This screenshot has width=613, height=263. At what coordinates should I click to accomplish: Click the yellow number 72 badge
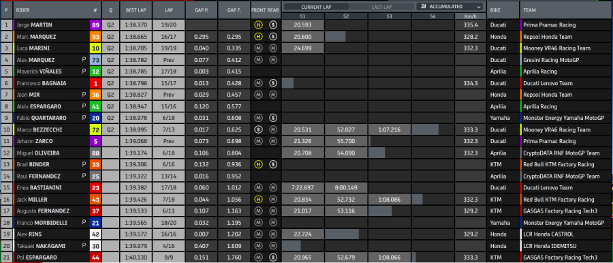[x=95, y=129]
